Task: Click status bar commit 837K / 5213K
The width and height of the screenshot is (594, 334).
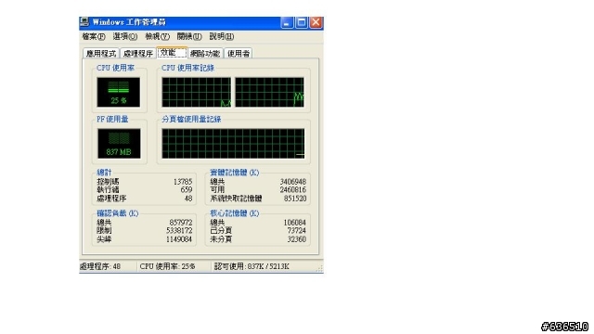Action: (252, 266)
